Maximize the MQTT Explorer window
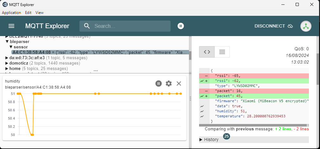This screenshot has width=320, height=149. coord(297,4)
